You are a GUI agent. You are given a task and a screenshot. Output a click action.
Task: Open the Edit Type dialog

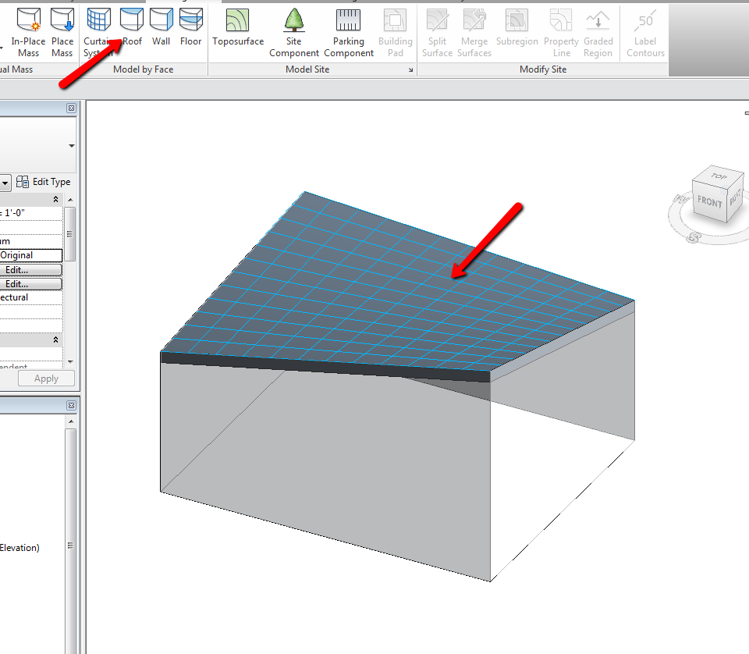point(44,182)
